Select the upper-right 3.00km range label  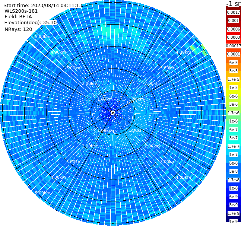[168, 68]
